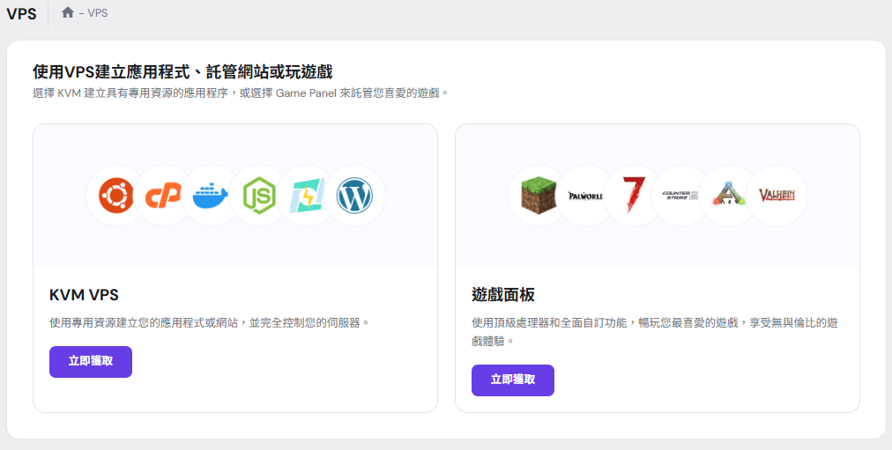Click the VPS page title
The image size is (892, 450).
(x=22, y=13)
